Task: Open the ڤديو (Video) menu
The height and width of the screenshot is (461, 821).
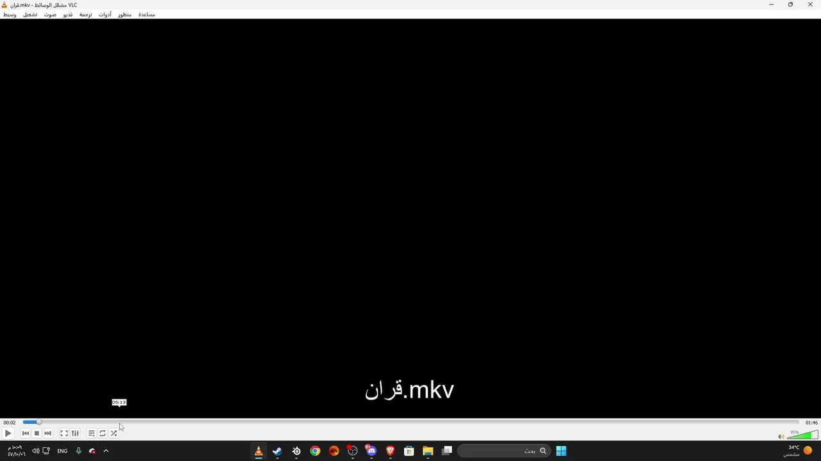Action: click(x=67, y=14)
